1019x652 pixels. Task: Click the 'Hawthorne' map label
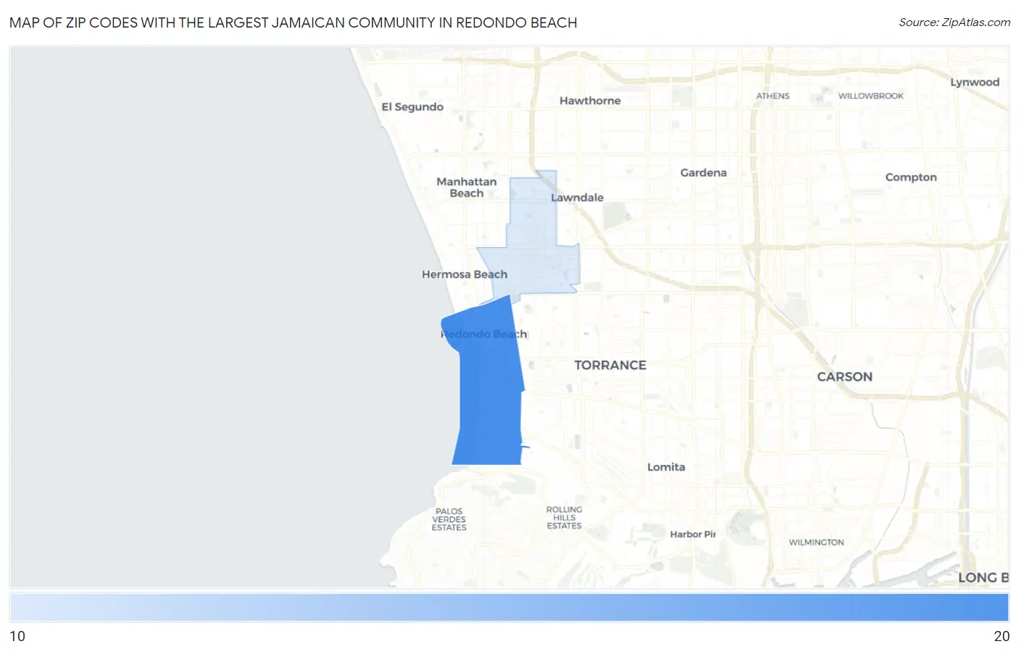click(x=590, y=101)
